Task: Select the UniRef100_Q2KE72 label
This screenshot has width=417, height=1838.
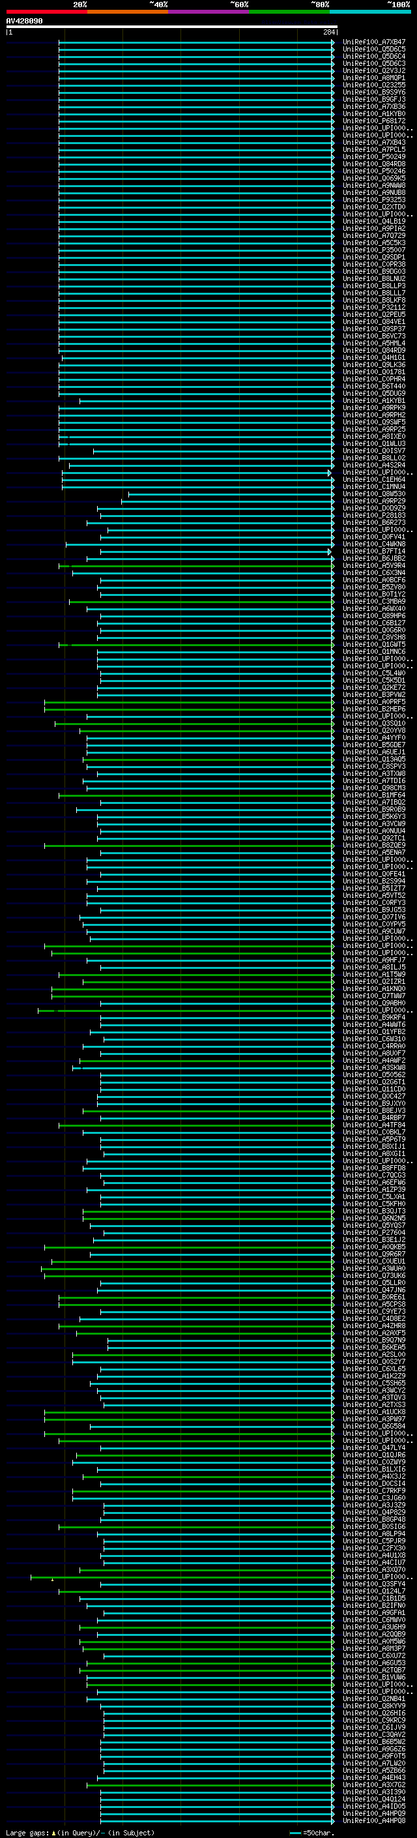Action: pyautogui.click(x=373, y=688)
